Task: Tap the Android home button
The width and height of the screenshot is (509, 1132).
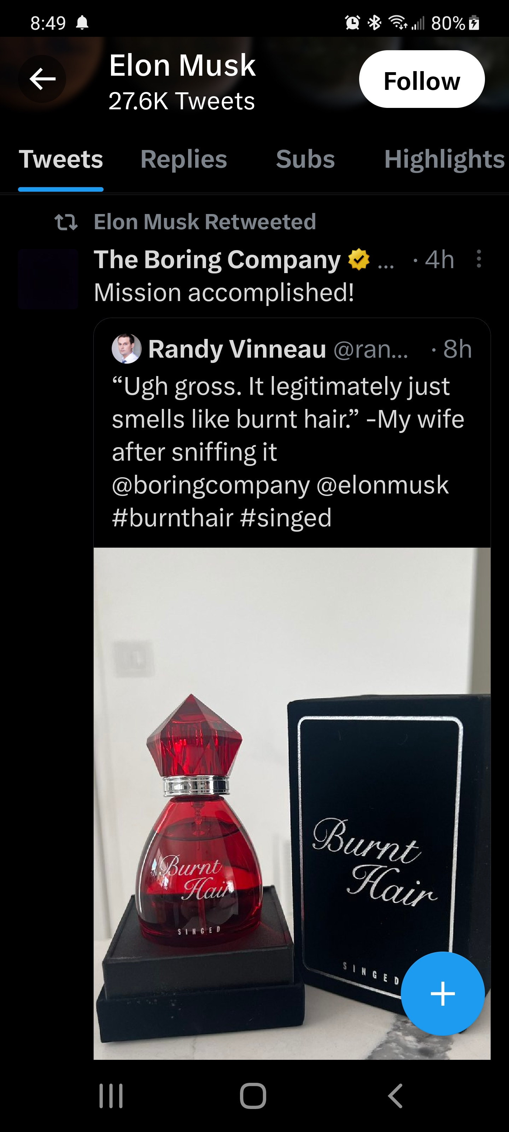Action: (x=253, y=1096)
